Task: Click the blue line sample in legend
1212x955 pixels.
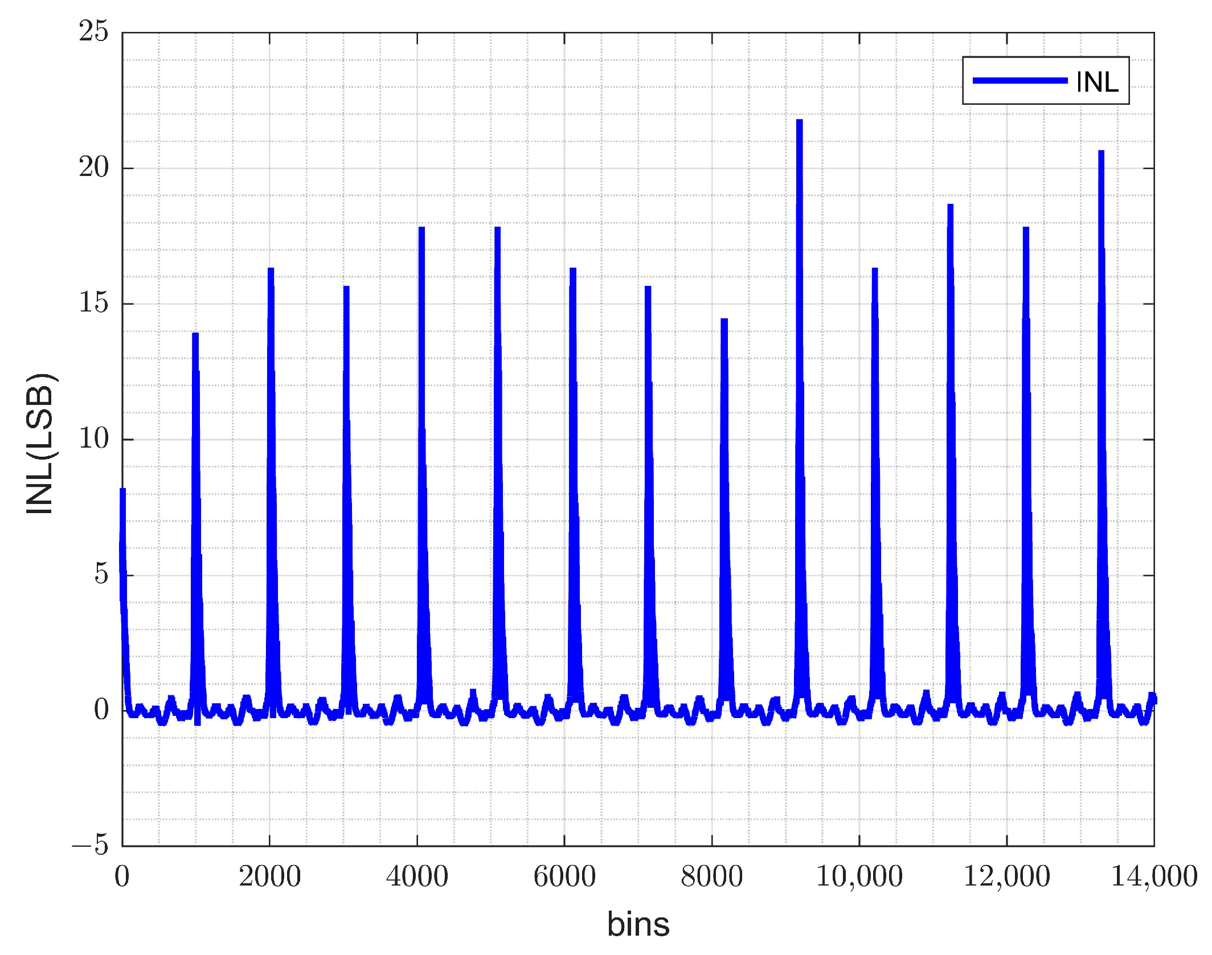Action: click(1019, 81)
